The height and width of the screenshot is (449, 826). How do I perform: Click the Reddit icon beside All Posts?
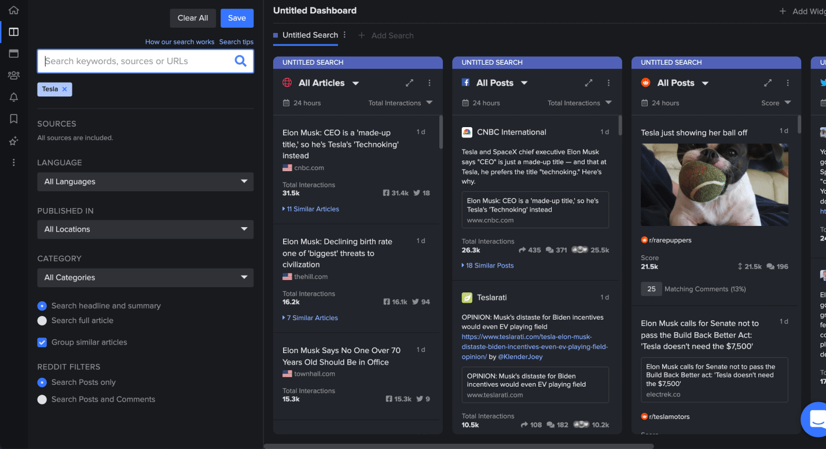pos(645,83)
